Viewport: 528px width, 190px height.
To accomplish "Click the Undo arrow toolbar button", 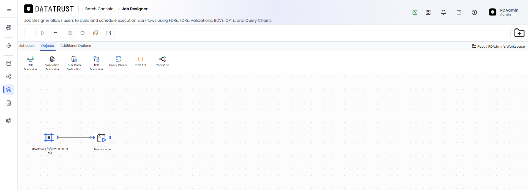I will tap(56, 33).
